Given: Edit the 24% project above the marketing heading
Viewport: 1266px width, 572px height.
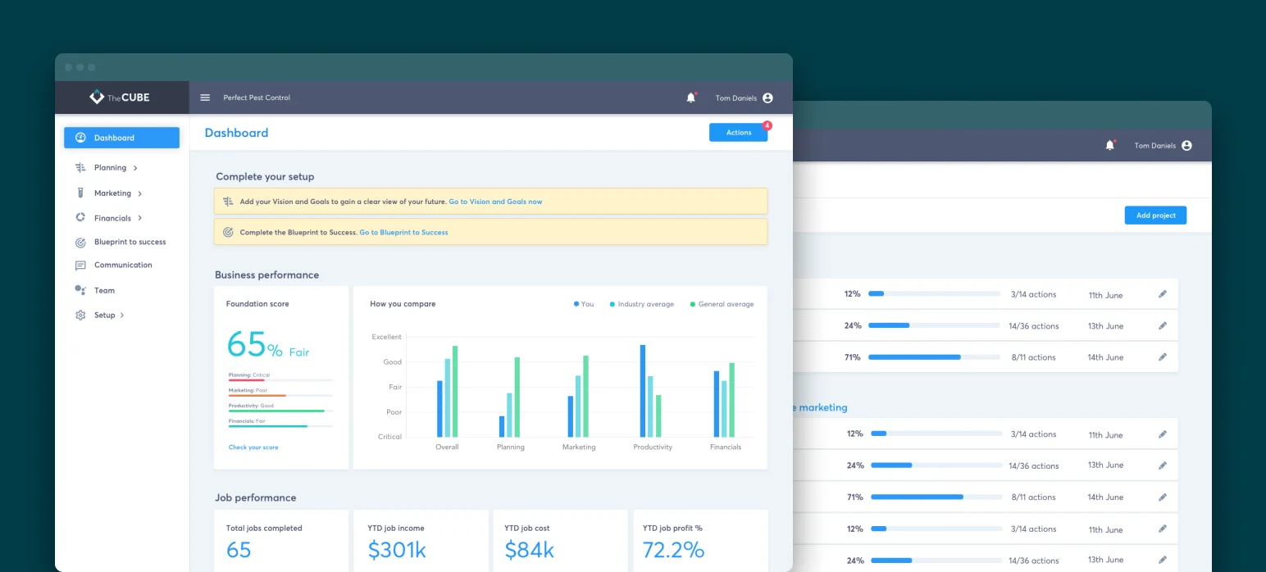Looking at the screenshot, I should pos(1163,325).
